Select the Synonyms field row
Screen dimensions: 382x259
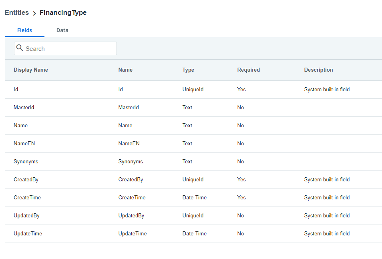pos(193,162)
